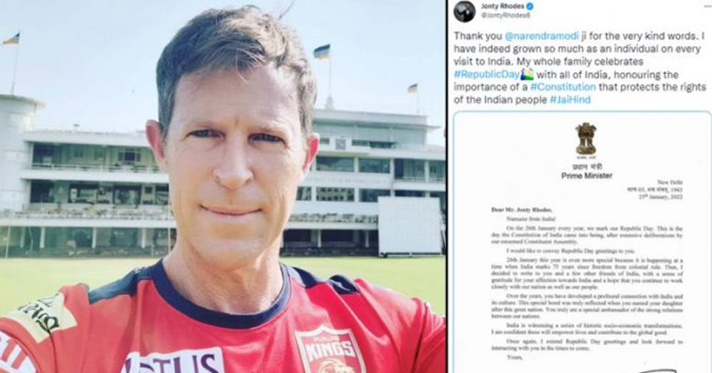Click the Prime Minister letter heading
This screenshot has height=373, width=712.
coord(587,176)
